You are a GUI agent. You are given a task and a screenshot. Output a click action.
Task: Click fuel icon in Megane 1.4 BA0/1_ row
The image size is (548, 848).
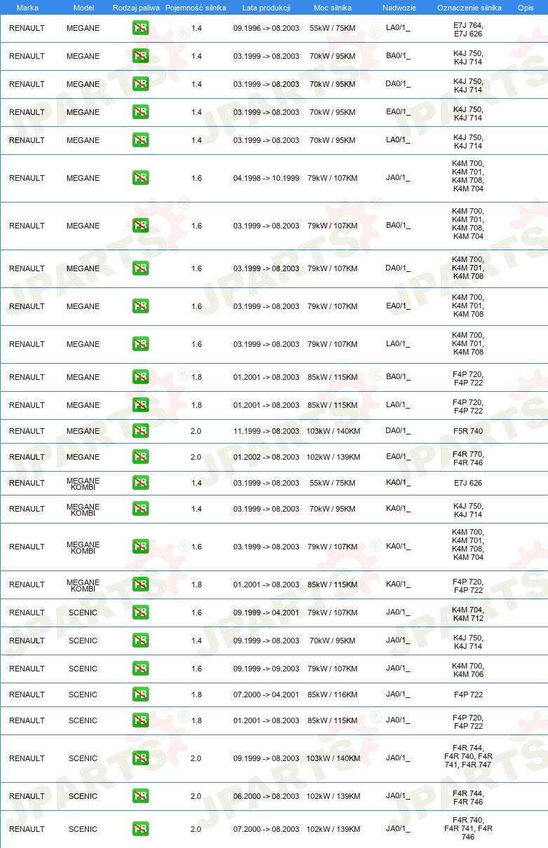(140, 57)
